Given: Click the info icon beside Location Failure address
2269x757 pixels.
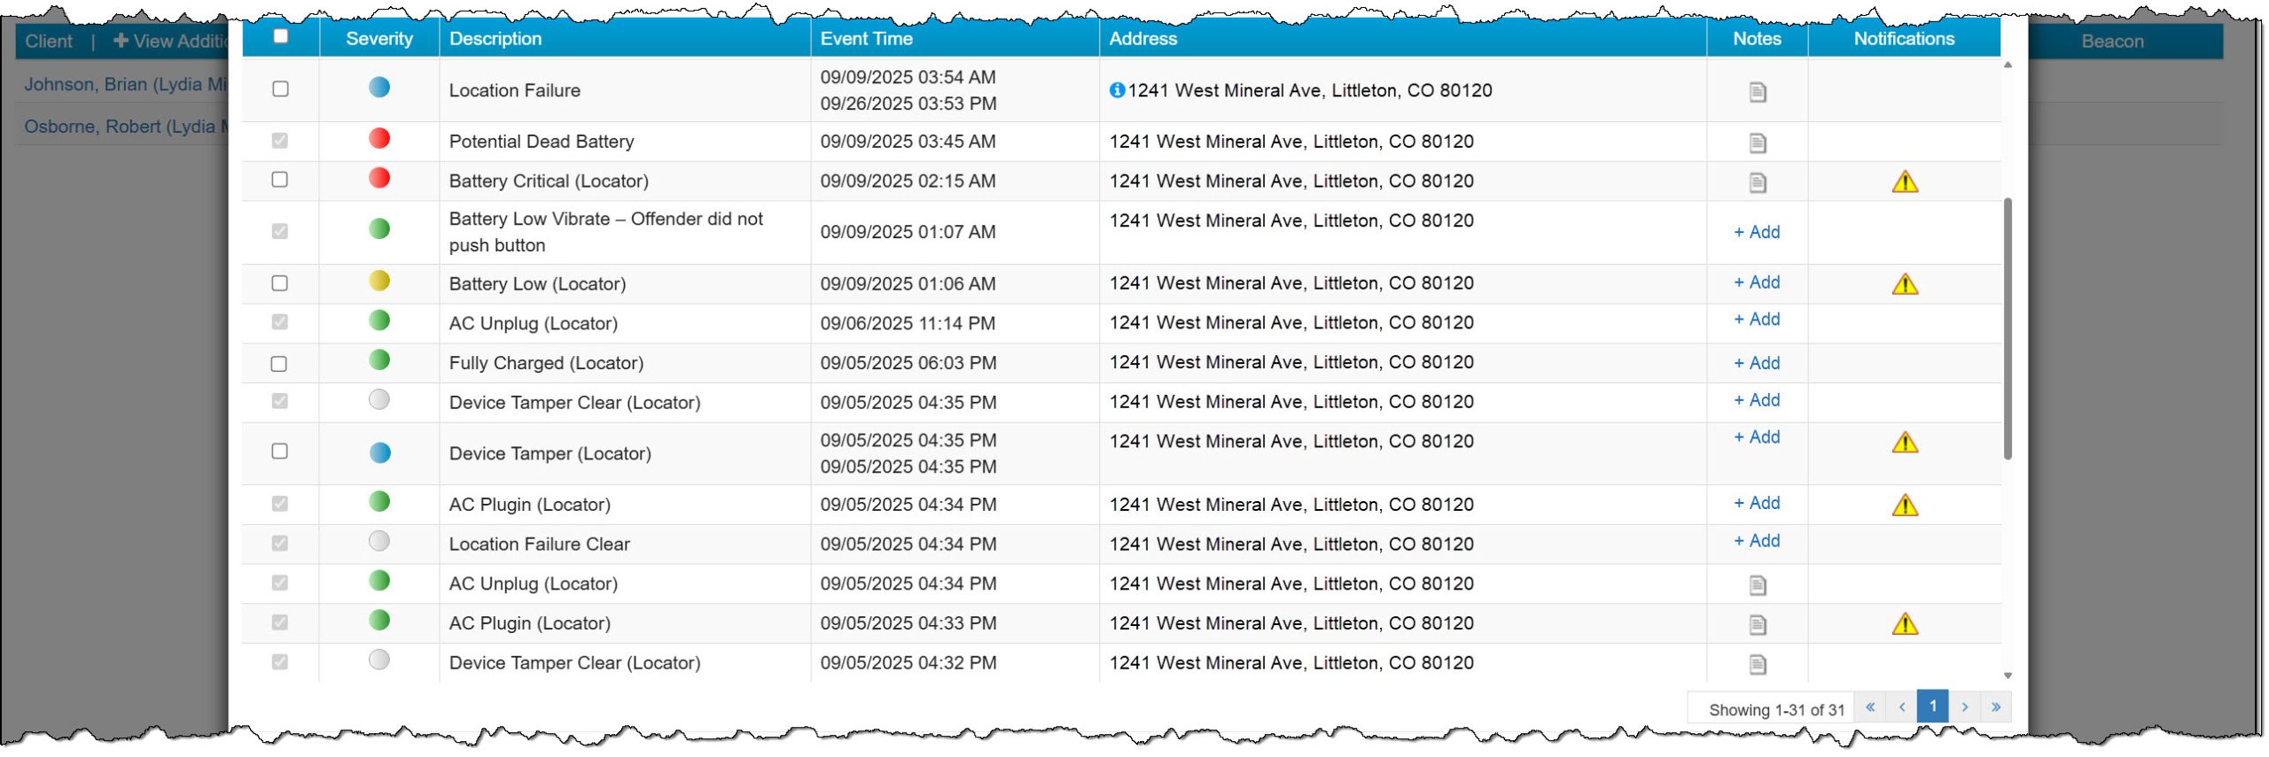Looking at the screenshot, I should click(1117, 90).
